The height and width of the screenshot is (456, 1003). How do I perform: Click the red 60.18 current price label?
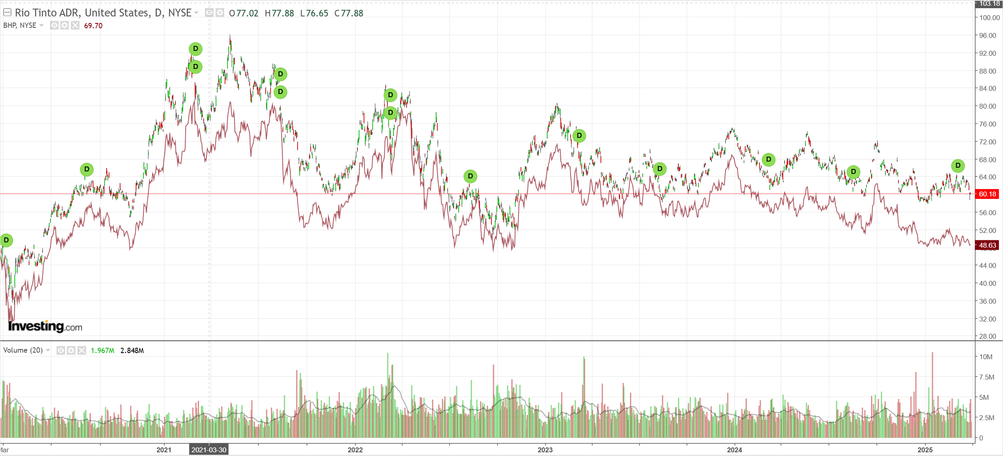coord(987,194)
